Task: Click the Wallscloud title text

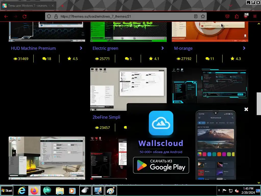Action: pyautogui.click(x=161, y=143)
